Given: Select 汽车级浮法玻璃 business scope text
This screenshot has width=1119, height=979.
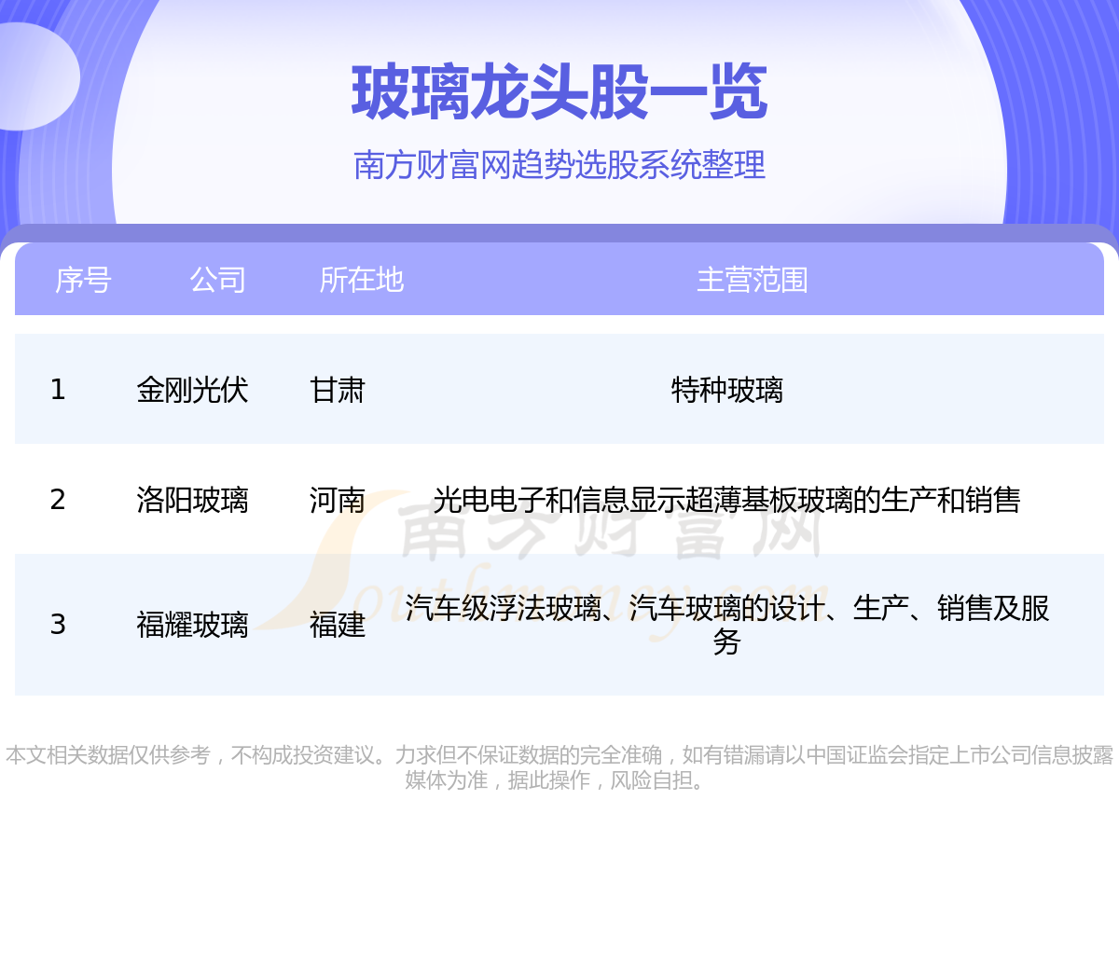Looking at the screenshot, I should click(x=727, y=625).
